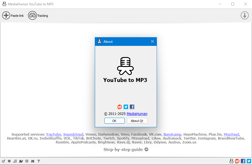Click the small binoculars icon in status bar
252x165 pixels.
(33, 161)
